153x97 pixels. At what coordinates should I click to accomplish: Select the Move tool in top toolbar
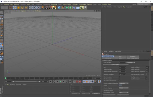coord(15,8)
